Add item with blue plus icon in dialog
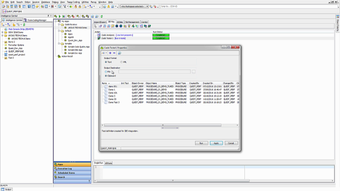This screenshot has width=340, height=191. 110,53
